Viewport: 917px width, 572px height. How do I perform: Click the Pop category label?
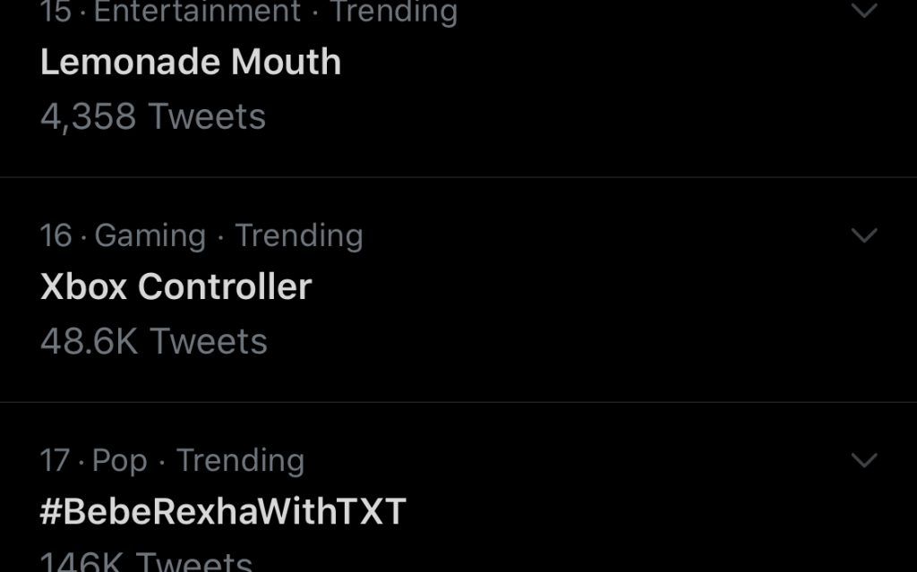coord(120,460)
